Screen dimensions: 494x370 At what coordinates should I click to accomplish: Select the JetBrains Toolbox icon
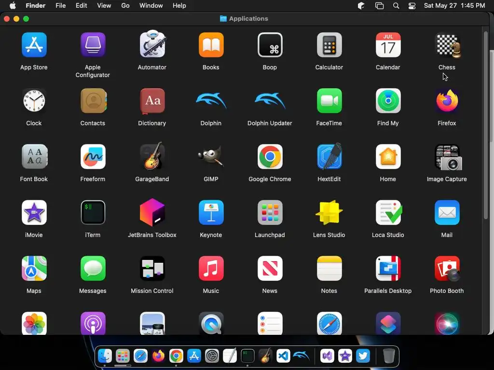point(152,212)
